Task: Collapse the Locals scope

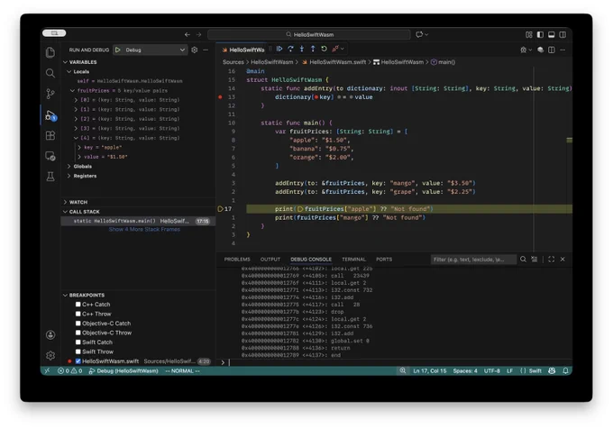Action: 69,71
